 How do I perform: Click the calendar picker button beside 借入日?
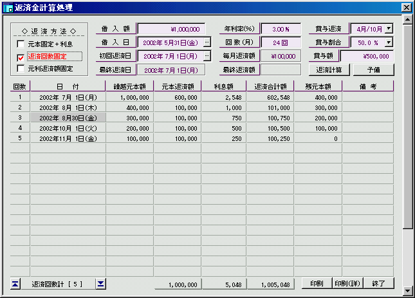coord(207,42)
